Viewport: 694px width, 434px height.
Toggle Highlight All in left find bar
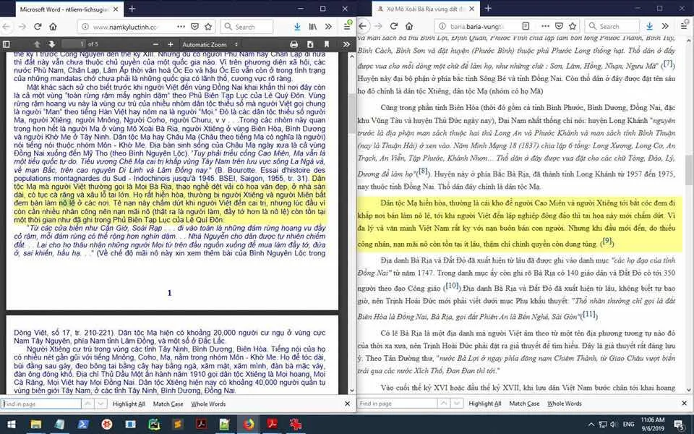(x=129, y=404)
